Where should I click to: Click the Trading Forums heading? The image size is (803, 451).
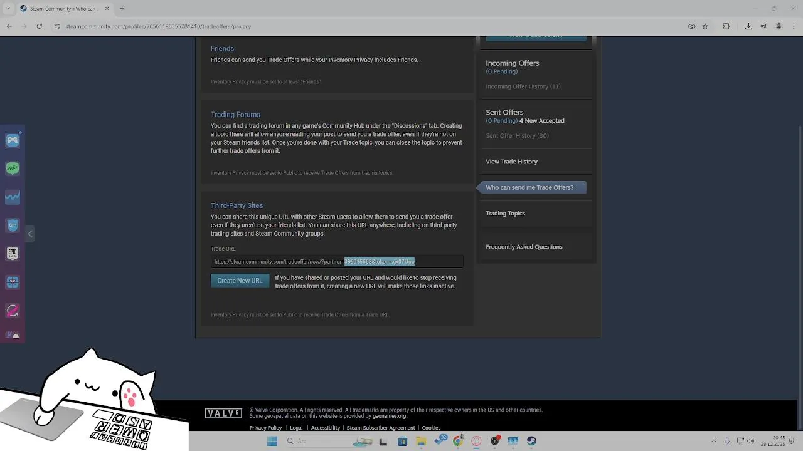coord(235,115)
